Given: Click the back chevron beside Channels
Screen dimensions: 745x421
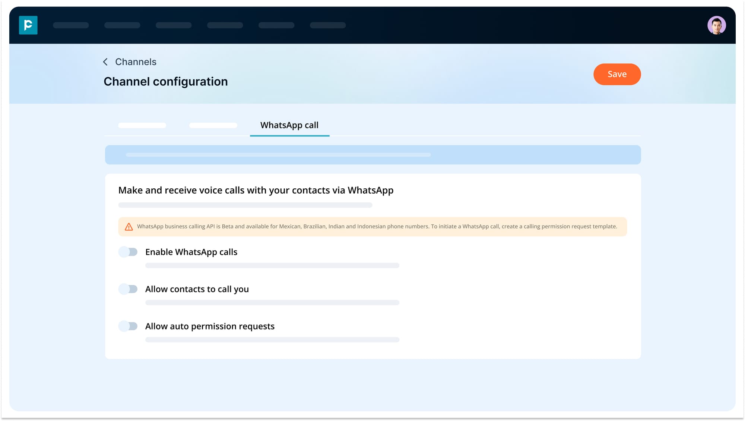Looking at the screenshot, I should pyautogui.click(x=105, y=62).
